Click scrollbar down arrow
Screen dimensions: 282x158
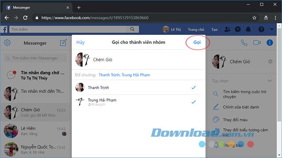279,155
